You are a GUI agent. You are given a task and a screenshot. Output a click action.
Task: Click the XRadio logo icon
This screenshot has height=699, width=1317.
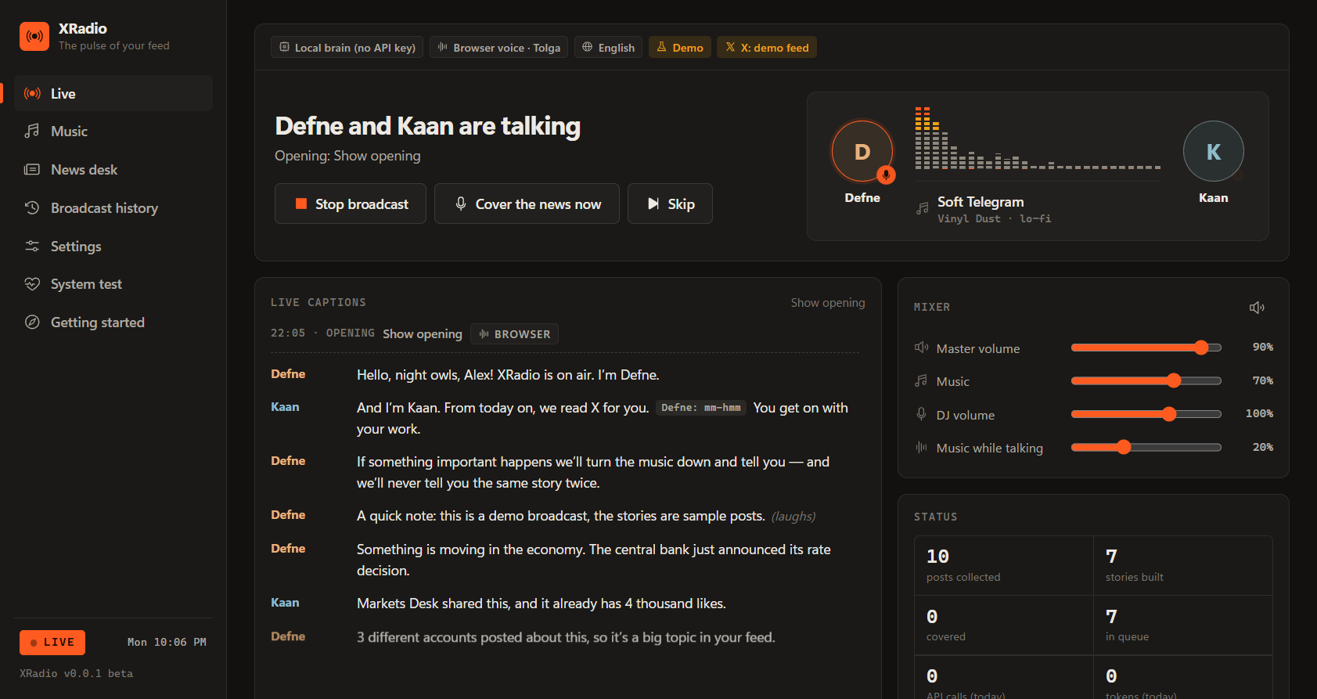click(34, 36)
